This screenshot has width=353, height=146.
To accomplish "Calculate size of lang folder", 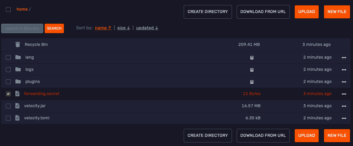I will coord(252,58).
